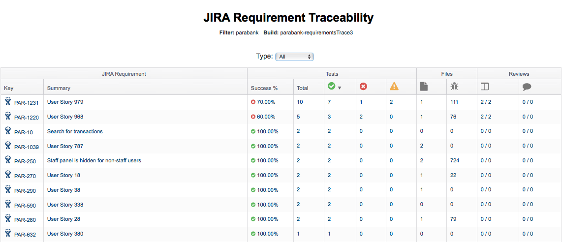Image resolution: width=562 pixels, height=242 pixels.
Task: Click the bug violations column icon
Action: pos(454,87)
